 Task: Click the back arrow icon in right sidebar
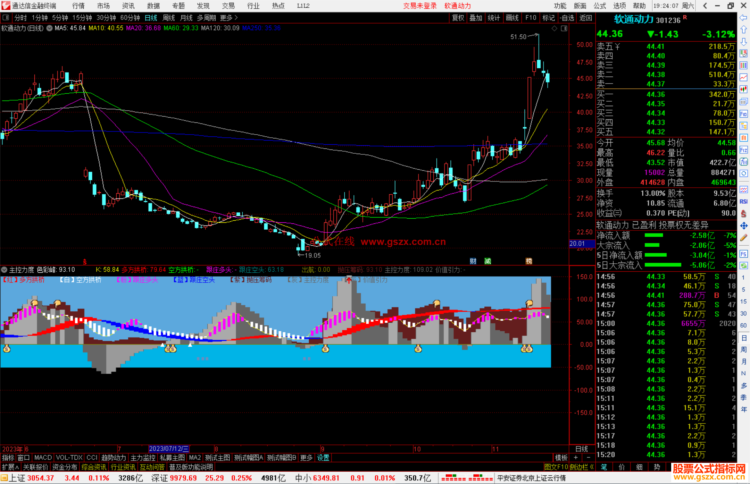pos(743,18)
